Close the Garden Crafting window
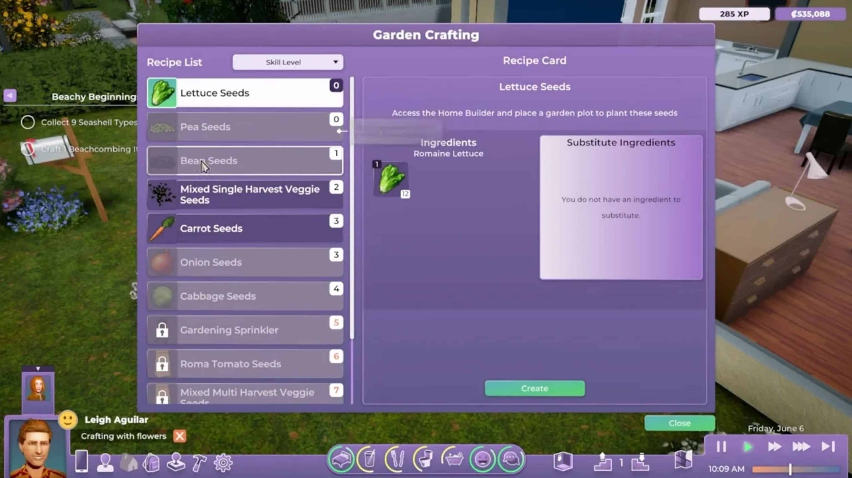This screenshot has height=478, width=852. coord(679,423)
